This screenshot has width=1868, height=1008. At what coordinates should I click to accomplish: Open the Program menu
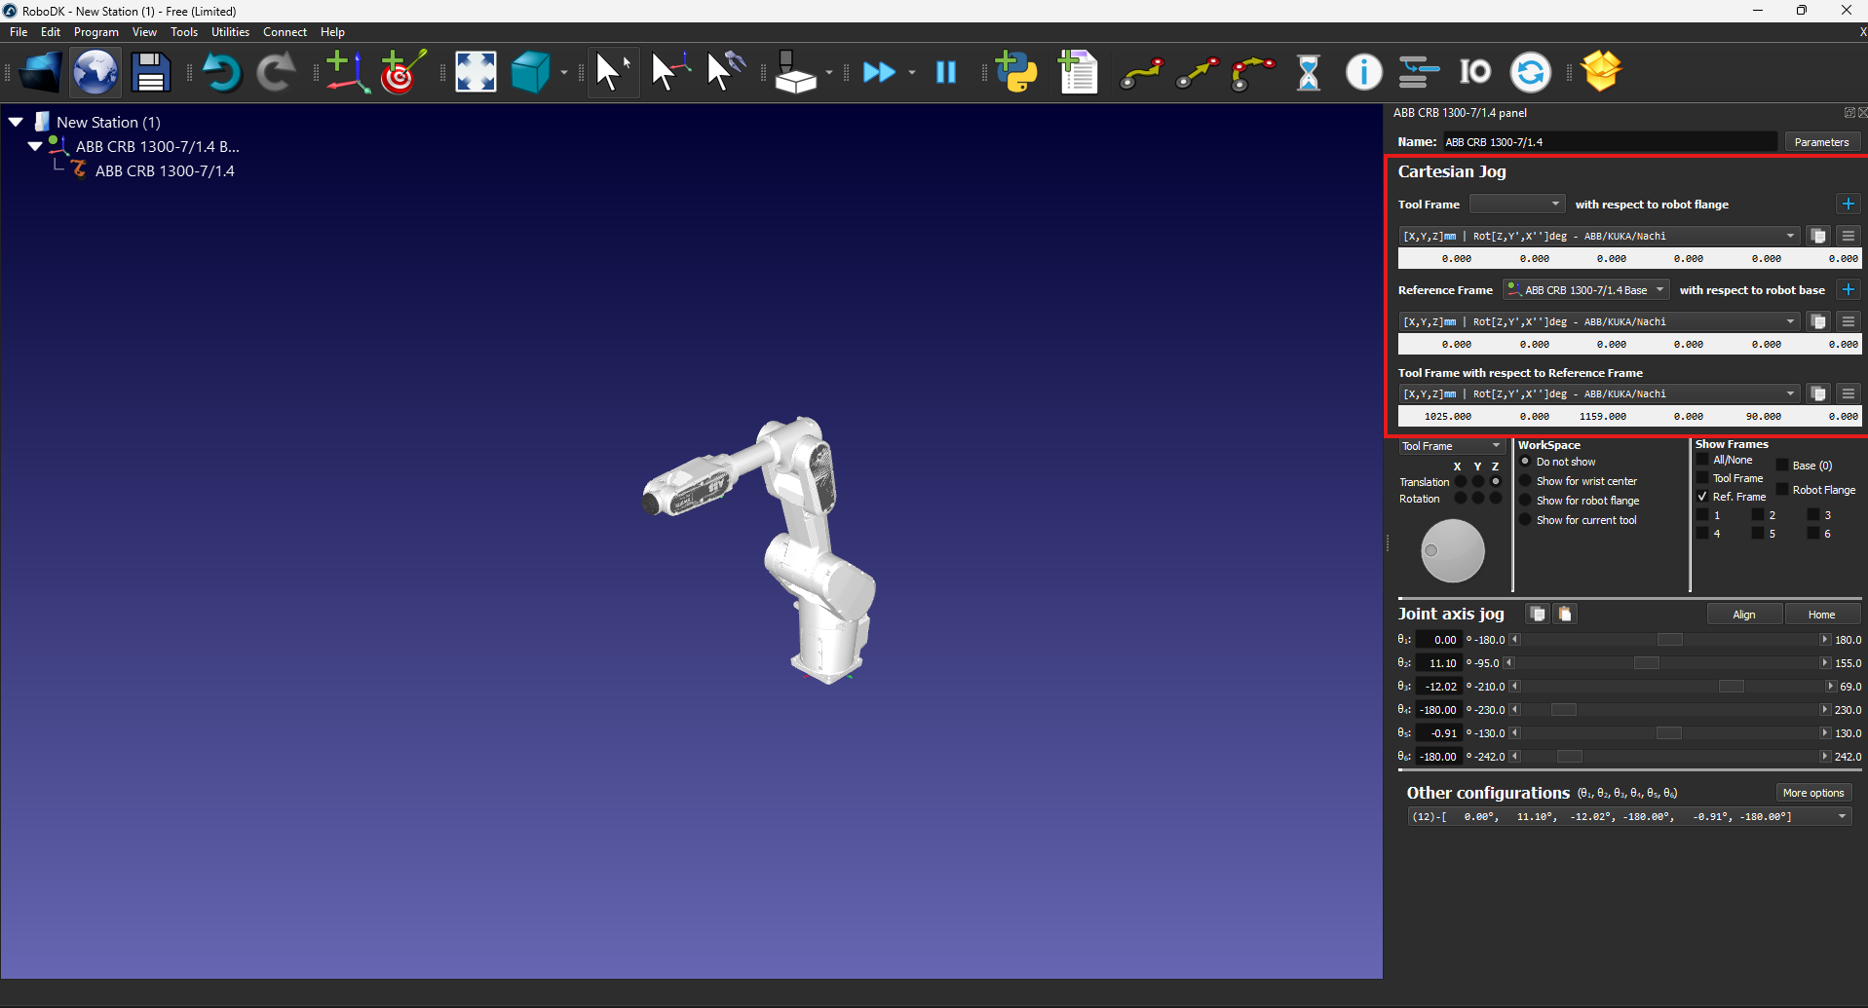(95, 32)
